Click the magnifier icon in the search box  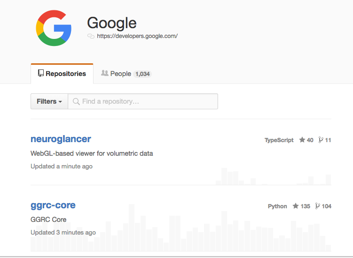(76, 101)
